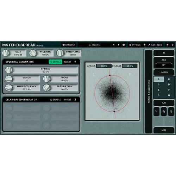Disable the Spectral Generator Enable button
The image size is (176, 176).
coord(56,62)
